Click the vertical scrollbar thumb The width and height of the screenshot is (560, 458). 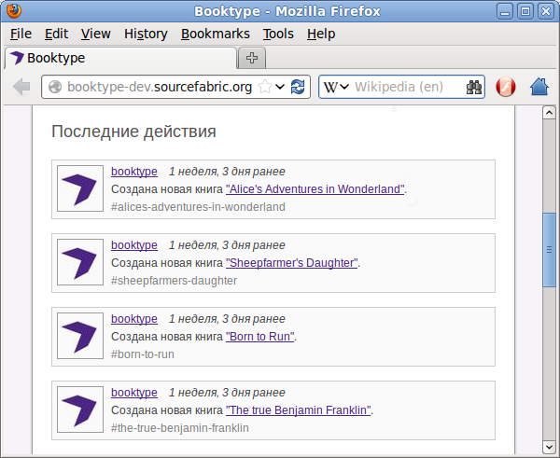pos(549,250)
